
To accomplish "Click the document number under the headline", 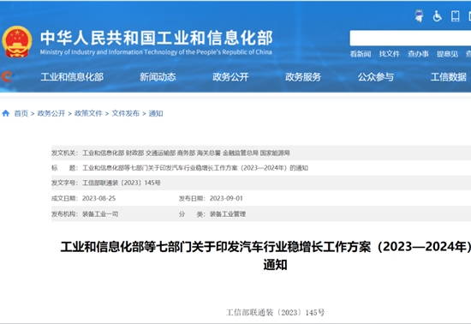I will (276, 313).
